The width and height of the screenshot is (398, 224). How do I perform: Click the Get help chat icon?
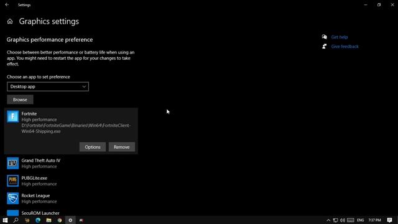point(325,37)
